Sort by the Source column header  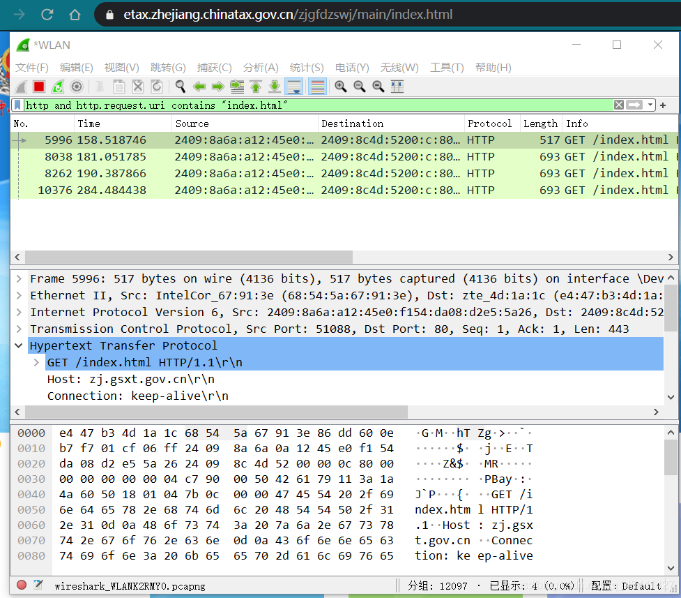(245, 124)
